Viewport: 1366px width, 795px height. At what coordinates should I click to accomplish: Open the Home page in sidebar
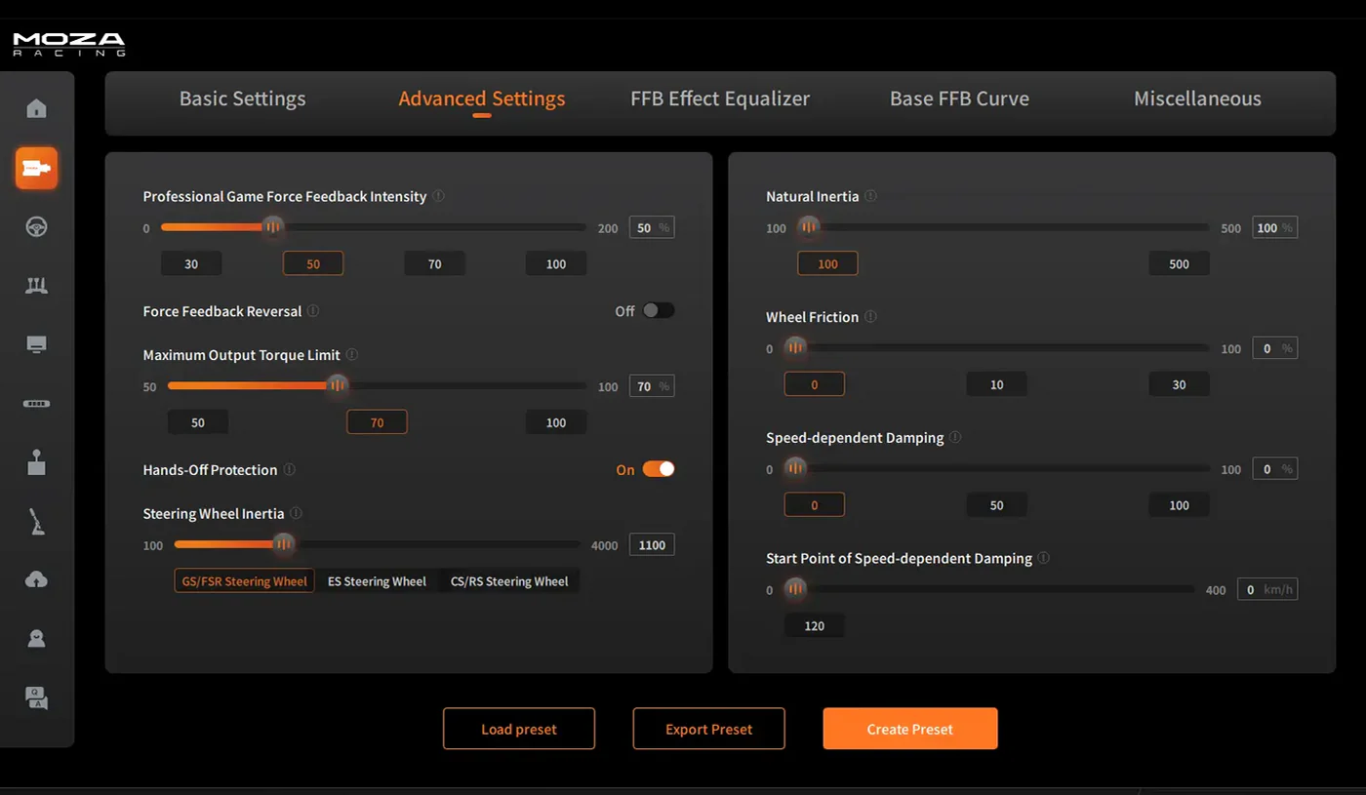coord(36,108)
